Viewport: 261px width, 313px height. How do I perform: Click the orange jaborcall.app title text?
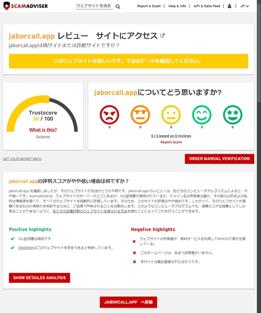pos(31,36)
